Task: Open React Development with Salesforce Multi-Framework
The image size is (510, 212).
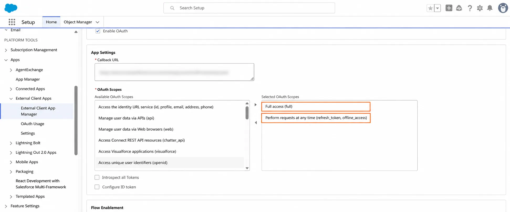Action: click(x=41, y=184)
